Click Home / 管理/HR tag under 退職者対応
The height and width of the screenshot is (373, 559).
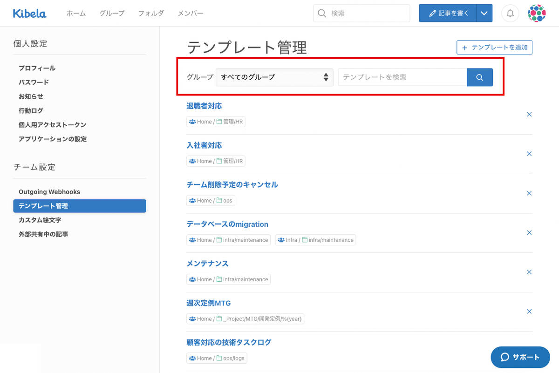tap(216, 122)
